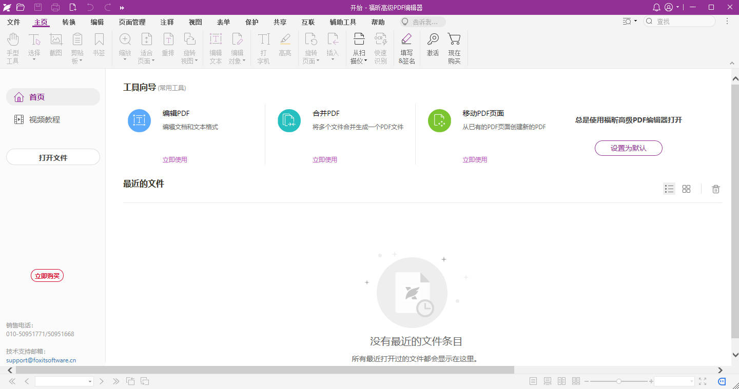Open the File (文件) menu
Screen dimensions: 739x389
pyautogui.click(x=13, y=22)
